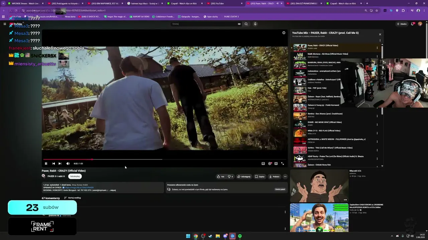The height and width of the screenshot is (240, 428).
Task: Open YouTube account avatar menu
Action: point(420,24)
